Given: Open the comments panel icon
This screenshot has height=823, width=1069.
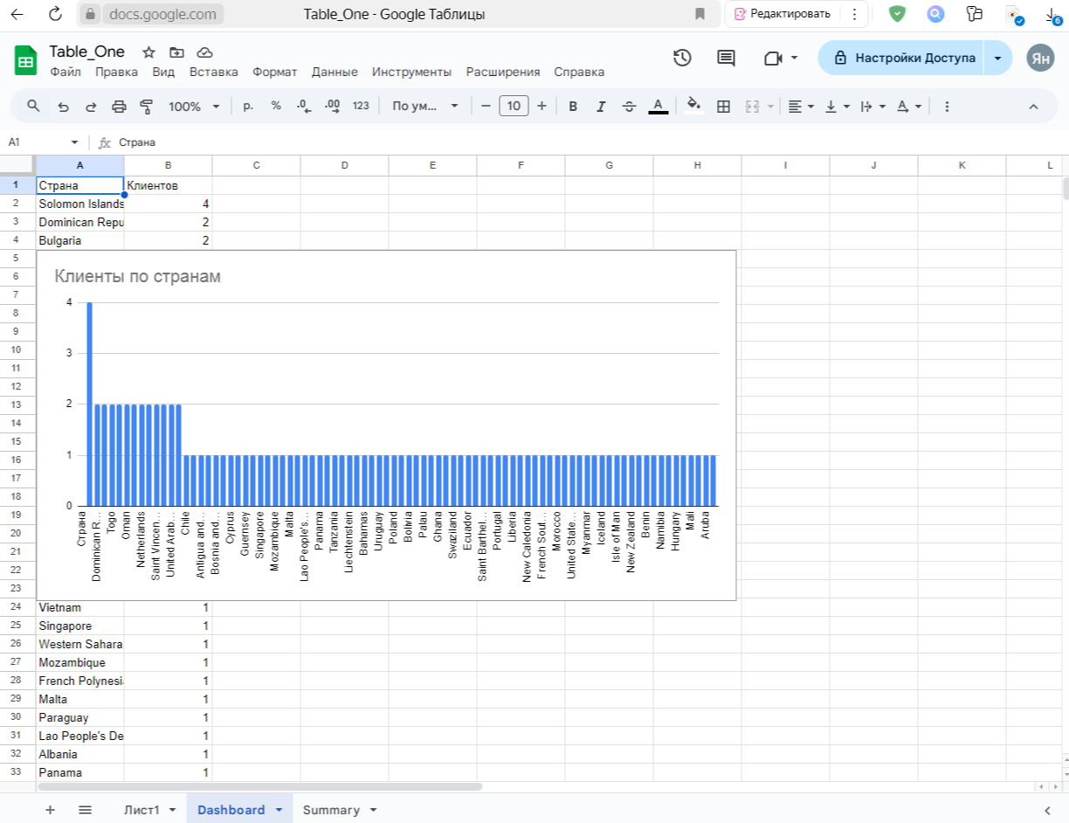Looking at the screenshot, I should [726, 58].
